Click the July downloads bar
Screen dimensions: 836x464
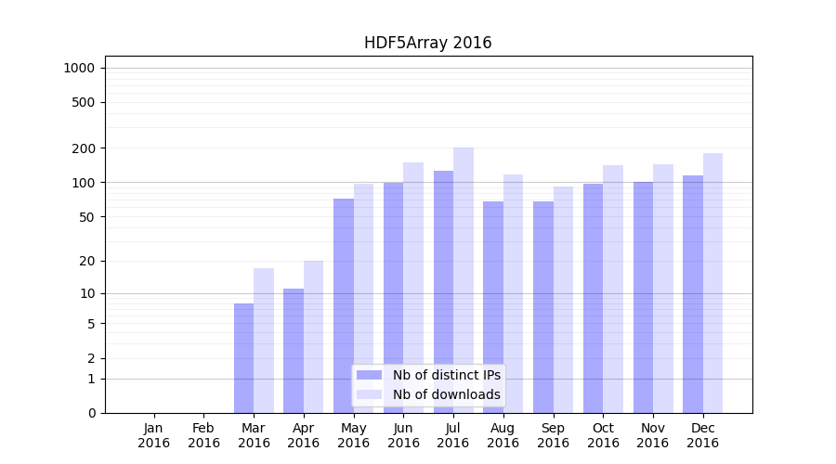[464, 278]
